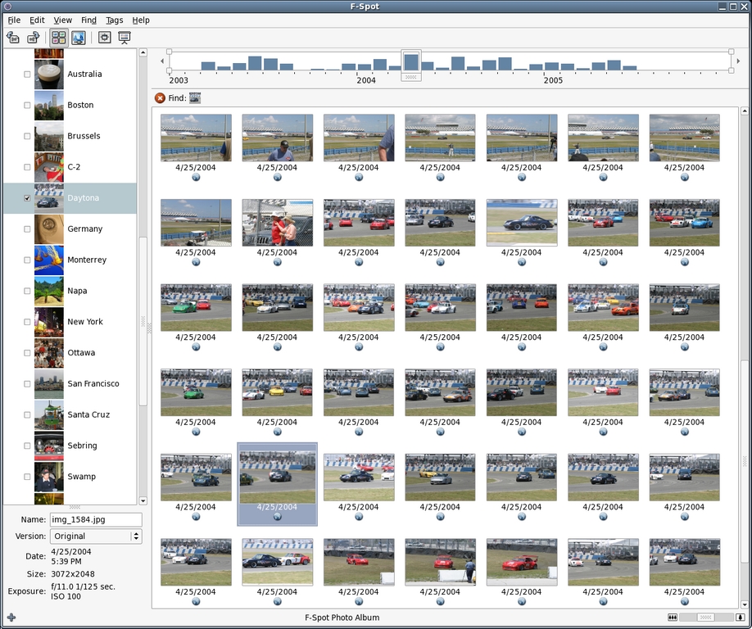Click the rotate left toolbar icon
The height and width of the screenshot is (629, 752).
12,38
